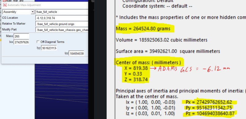The image size is (246, 119).
Task: Click the Px principal moment value
Action: click(x=209, y=102)
